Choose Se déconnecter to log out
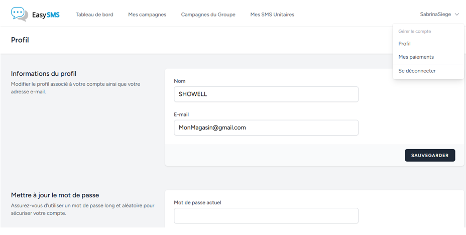This screenshot has width=466, height=235. point(417,71)
